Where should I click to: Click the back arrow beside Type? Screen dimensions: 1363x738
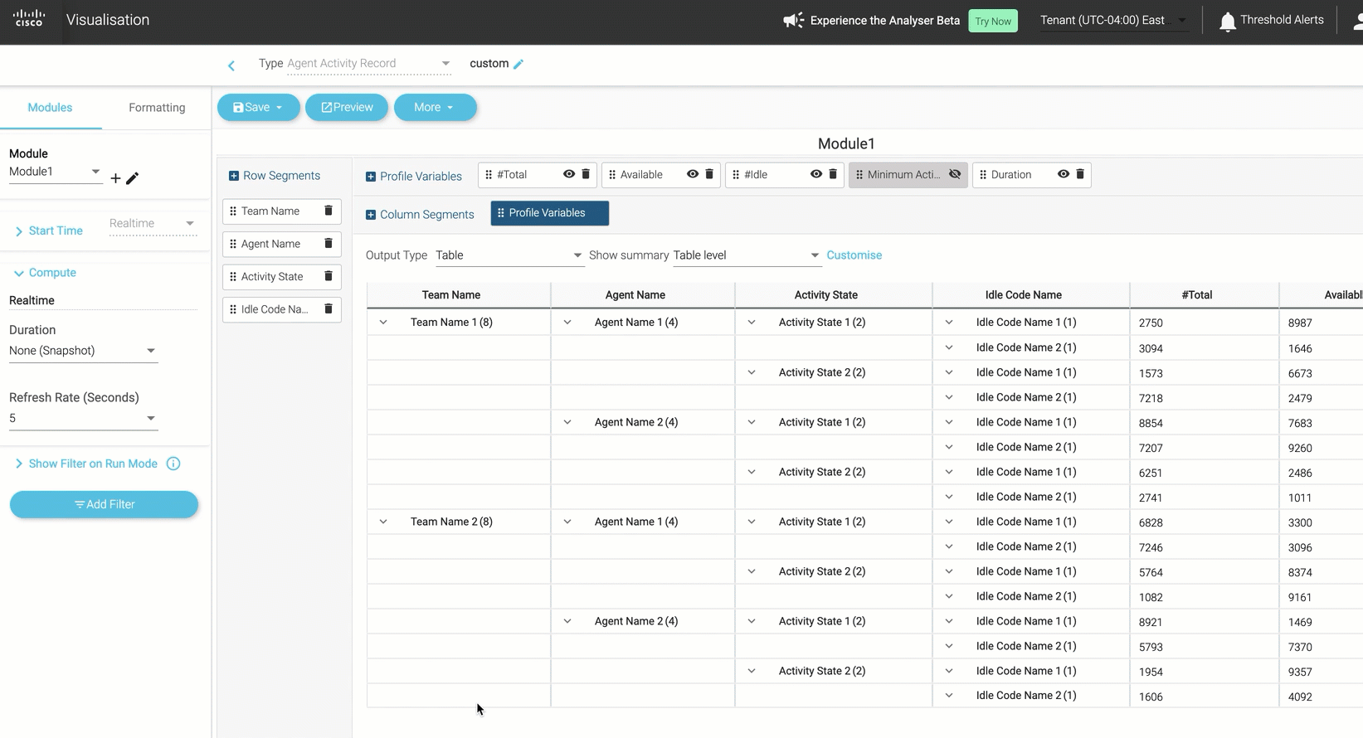[x=231, y=66]
